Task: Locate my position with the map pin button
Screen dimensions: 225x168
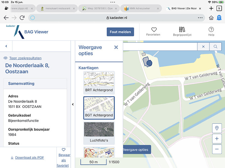Action: pos(217,128)
